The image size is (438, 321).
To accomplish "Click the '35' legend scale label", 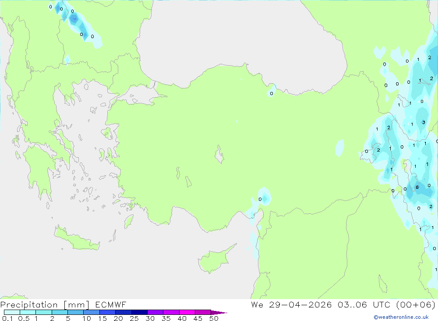I will pos(166,318).
